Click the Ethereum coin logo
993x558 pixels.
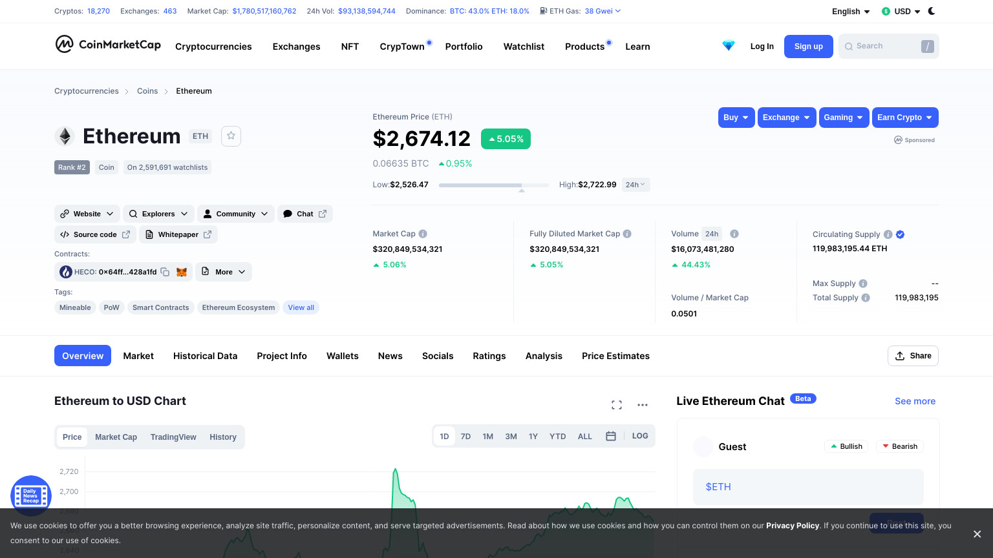tap(65, 136)
